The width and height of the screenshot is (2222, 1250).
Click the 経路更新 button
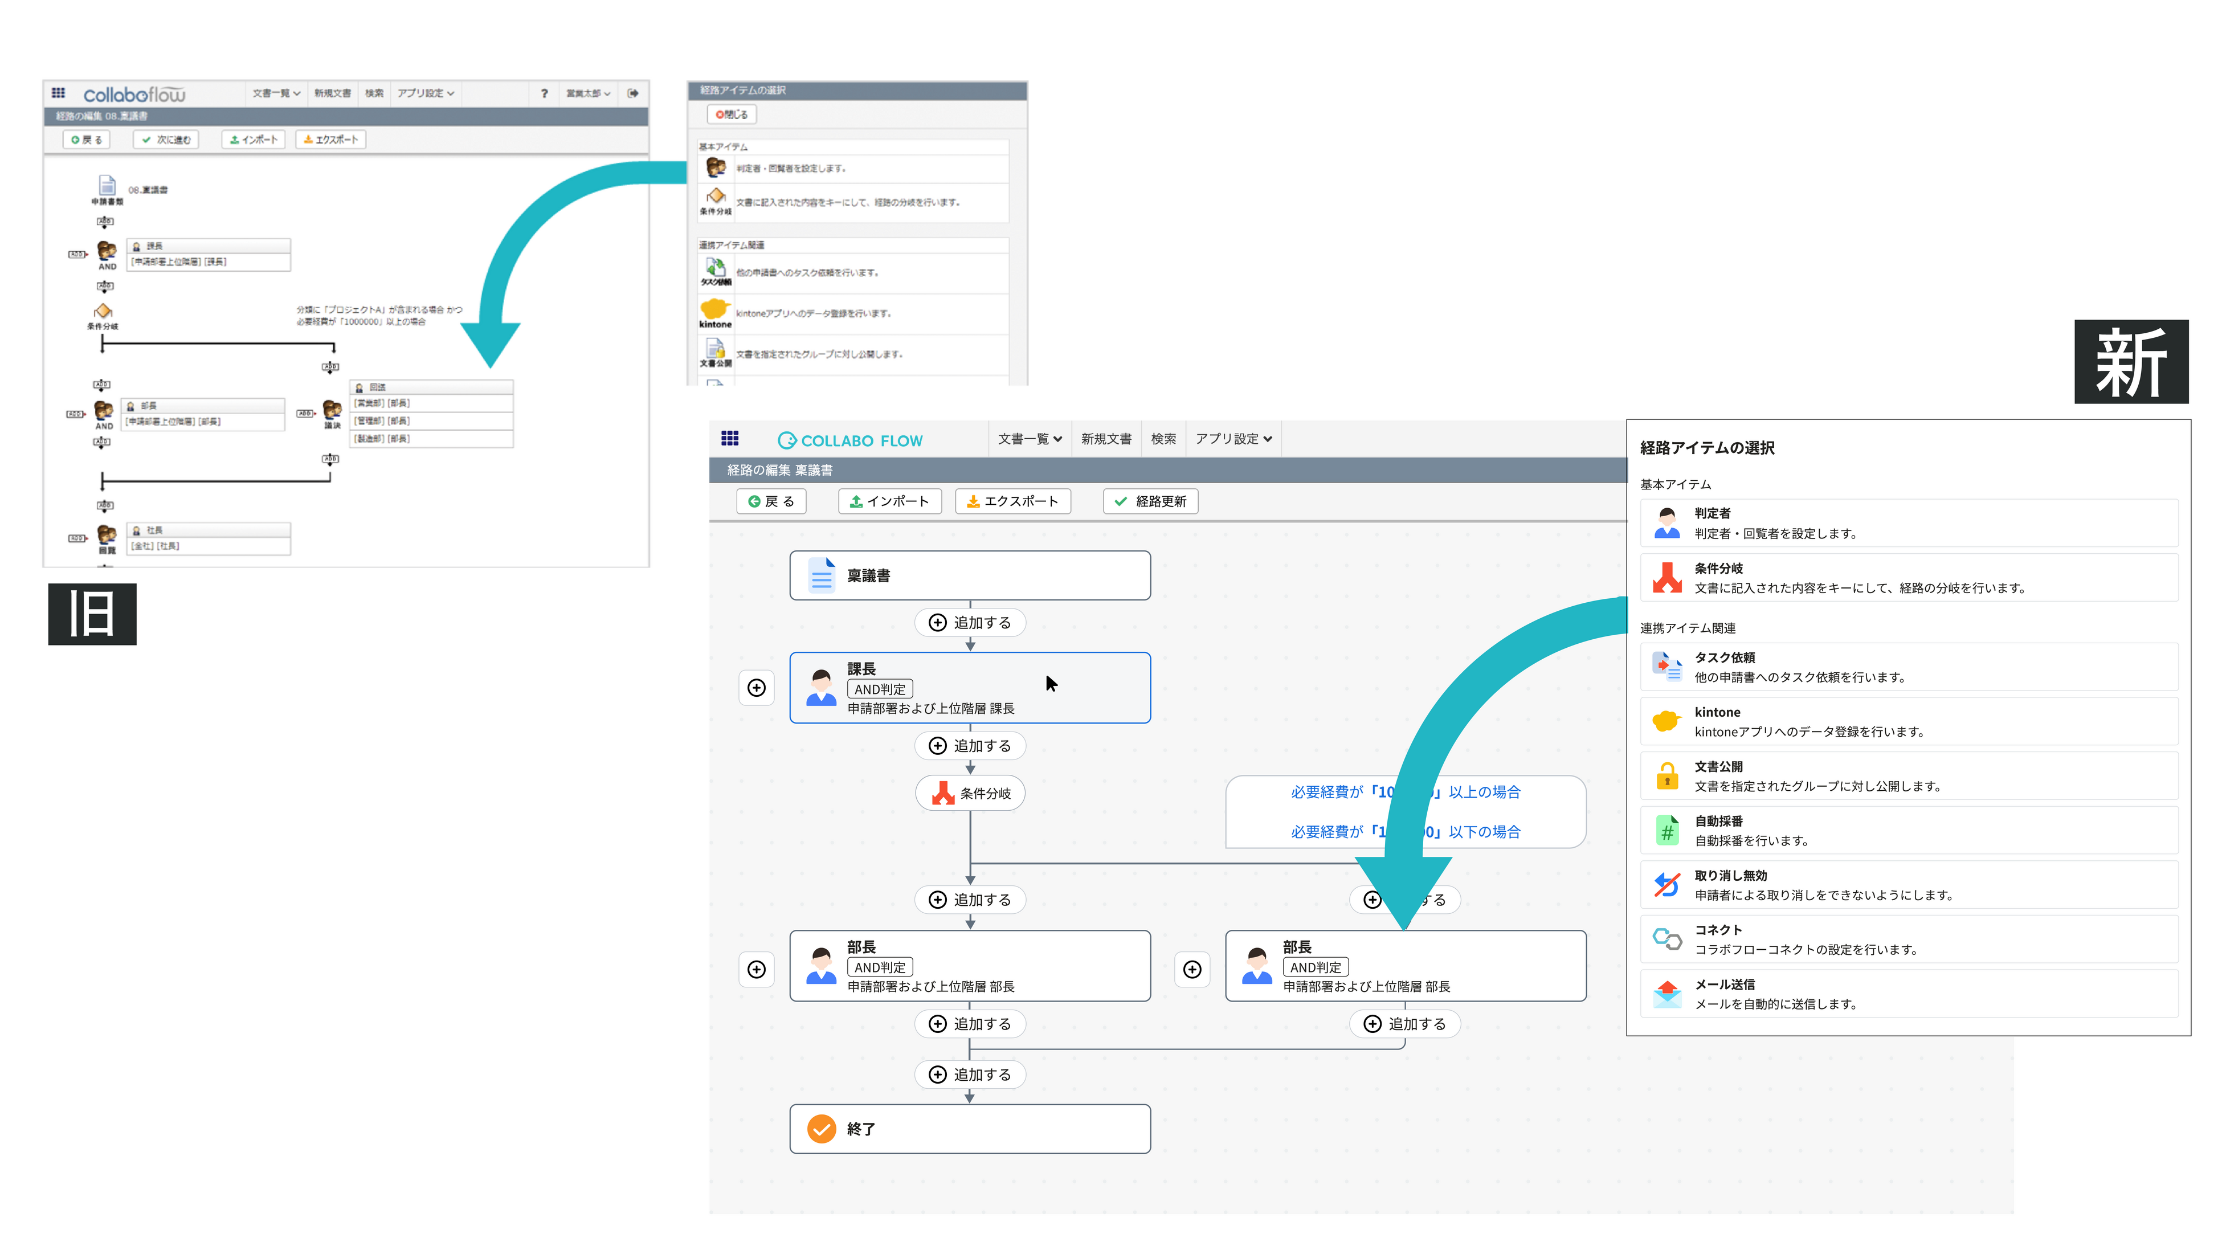click(x=1150, y=501)
